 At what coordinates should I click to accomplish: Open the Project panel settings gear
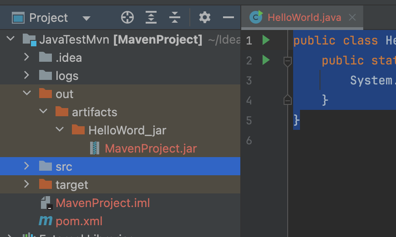click(204, 18)
